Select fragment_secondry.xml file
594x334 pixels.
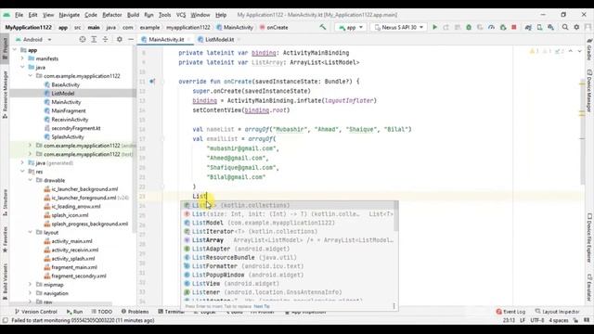(x=78, y=276)
